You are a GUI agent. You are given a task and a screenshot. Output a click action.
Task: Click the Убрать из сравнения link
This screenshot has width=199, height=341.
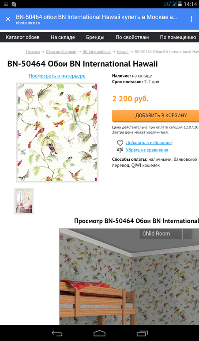(x=147, y=150)
